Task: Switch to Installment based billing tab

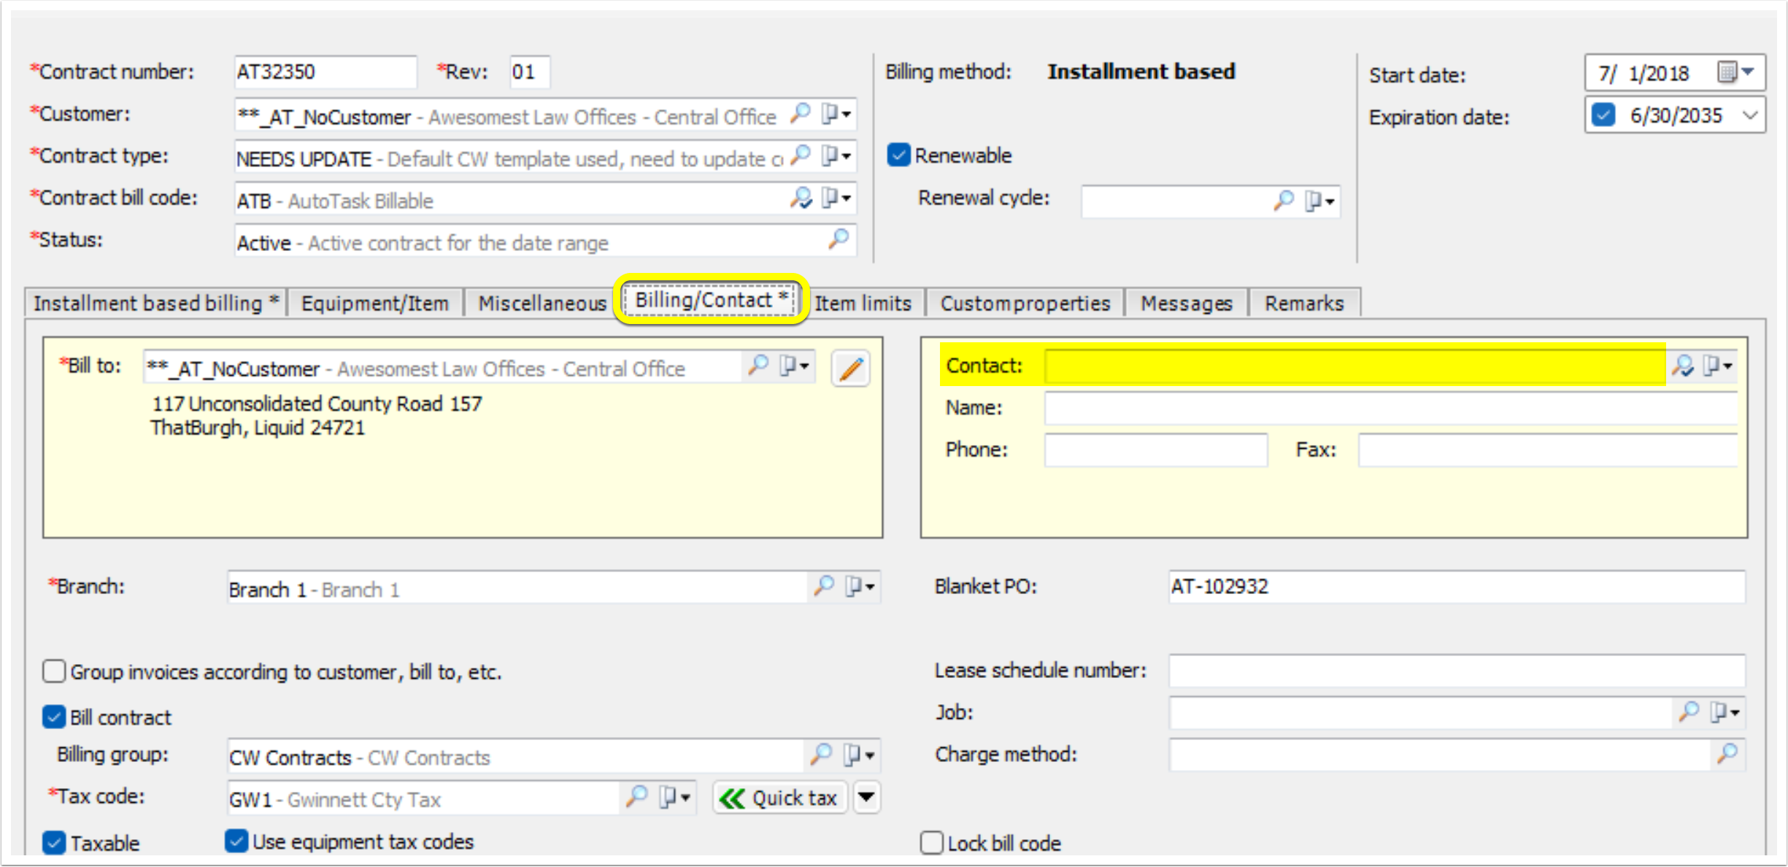Action: (156, 303)
